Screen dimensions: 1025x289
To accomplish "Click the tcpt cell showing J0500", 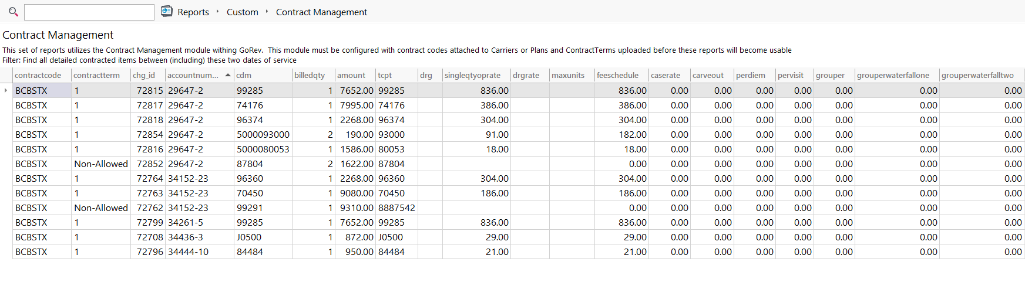I will (x=396, y=237).
